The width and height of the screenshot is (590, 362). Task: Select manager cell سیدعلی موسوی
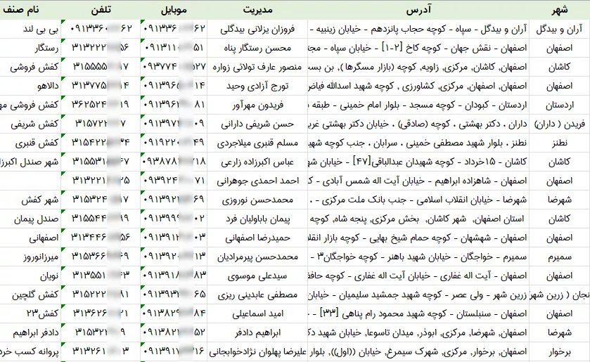coord(257,276)
